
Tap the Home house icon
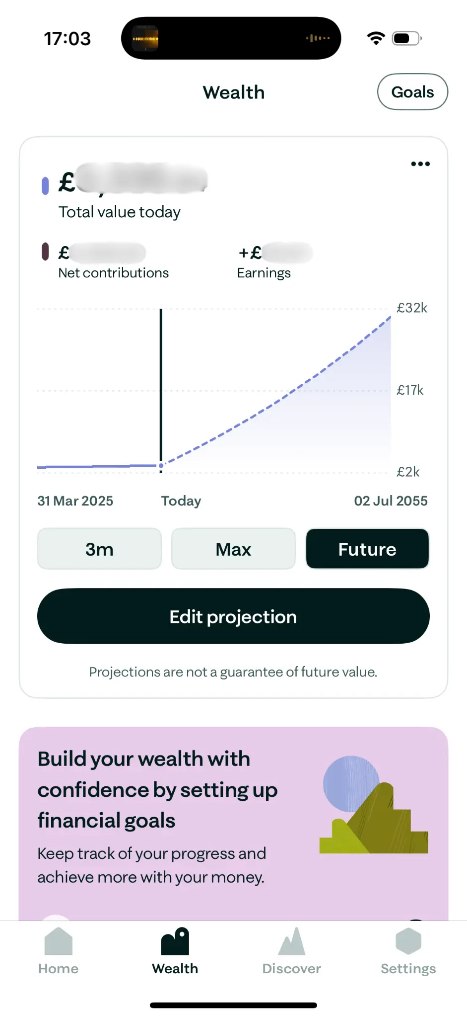coord(59,941)
